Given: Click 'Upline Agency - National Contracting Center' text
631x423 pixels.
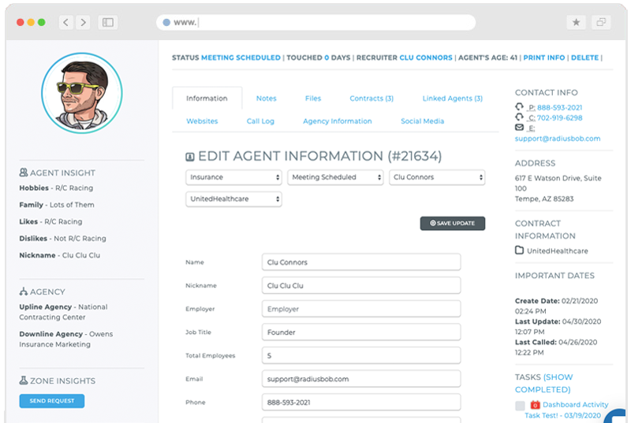Looking at the screenshot, I should pyautogui.click(x=64, y=312).
